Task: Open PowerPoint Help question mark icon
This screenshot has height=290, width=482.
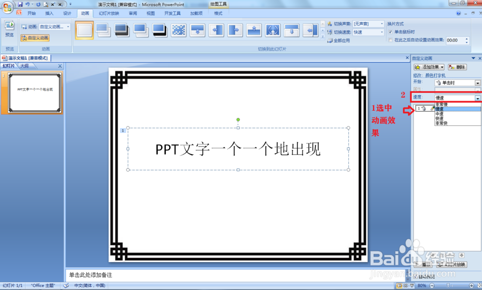Action: pyautogui.click(x=458, y=13)
